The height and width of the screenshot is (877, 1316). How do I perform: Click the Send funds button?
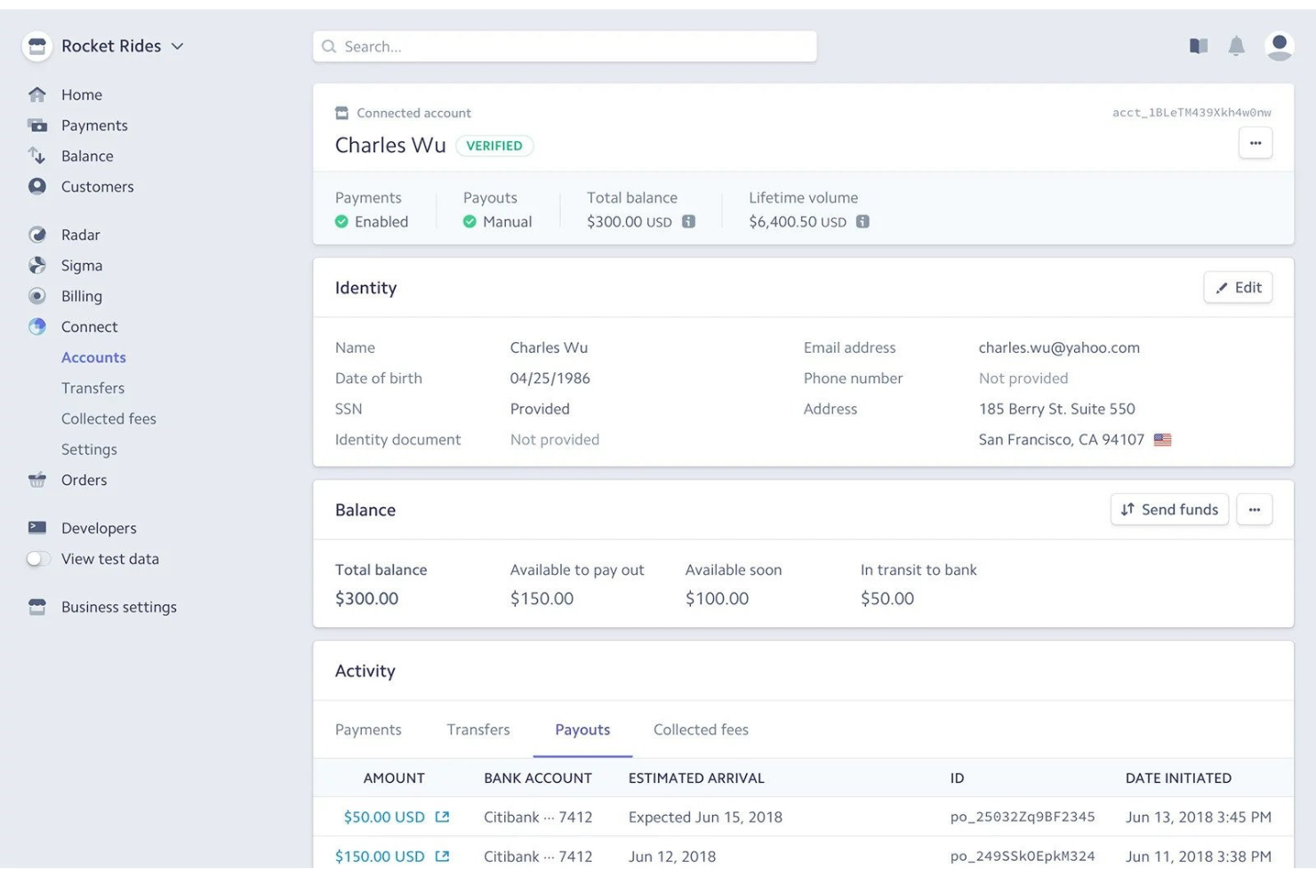pos(1169,509)
